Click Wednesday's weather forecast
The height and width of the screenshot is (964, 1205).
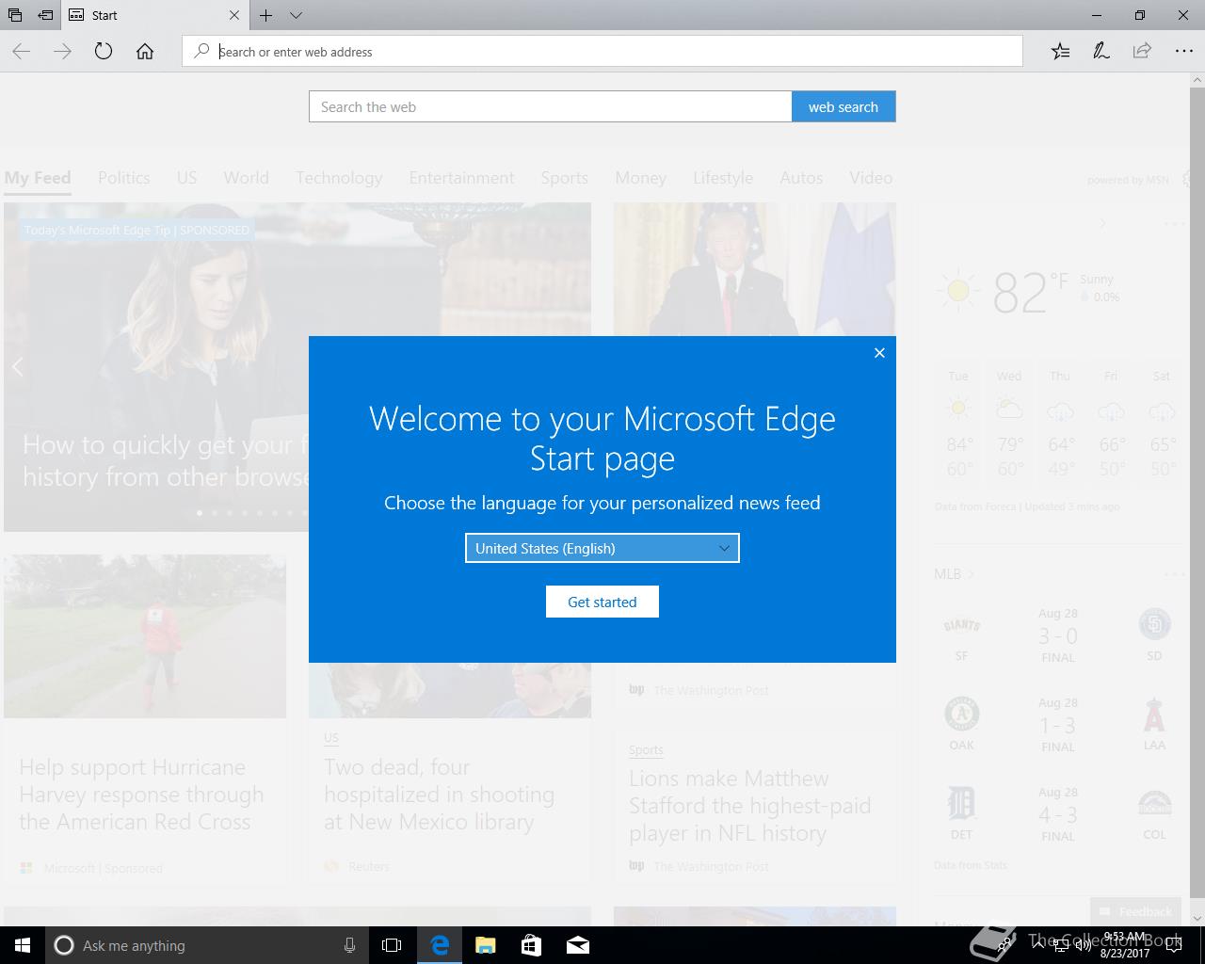point(1009,424)
